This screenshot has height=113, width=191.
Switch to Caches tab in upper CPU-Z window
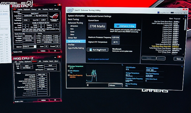tap(20, 9)
